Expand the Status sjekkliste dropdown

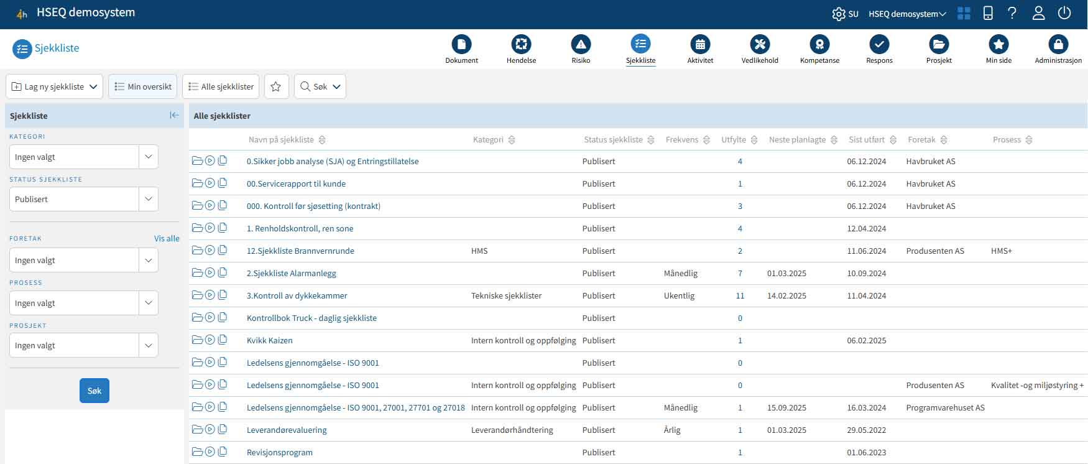tap(148, 199)
